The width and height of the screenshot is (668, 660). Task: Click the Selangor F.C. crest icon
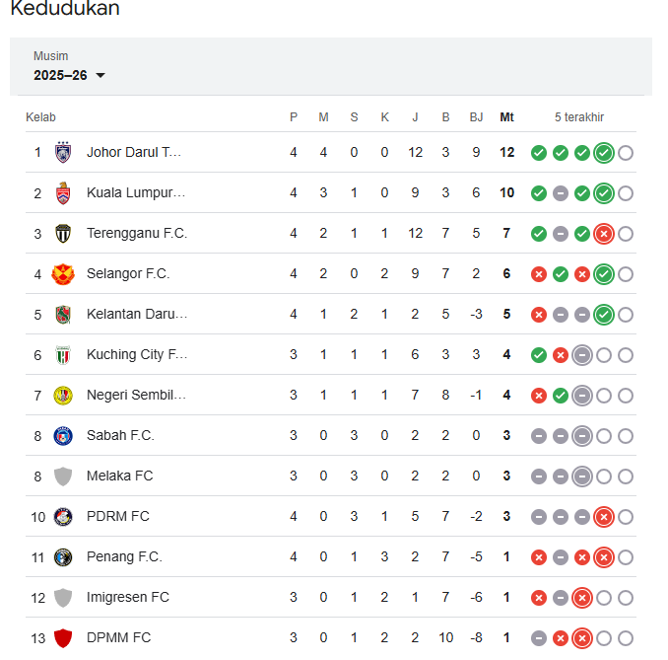[x=63, y=274]
